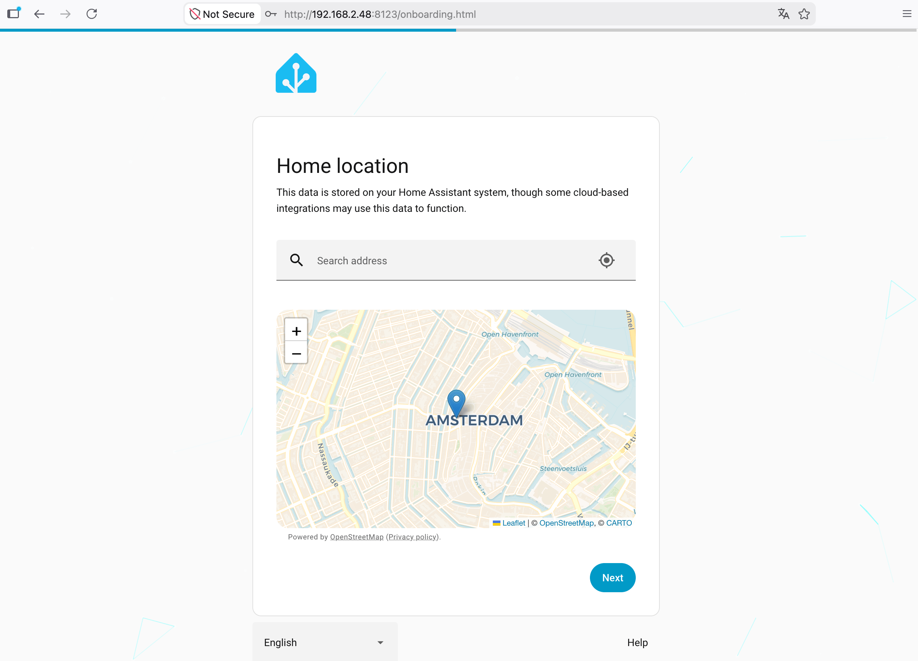Focus the Search address field
Screen dimensions: 918x661
click(x=456, y=260)
